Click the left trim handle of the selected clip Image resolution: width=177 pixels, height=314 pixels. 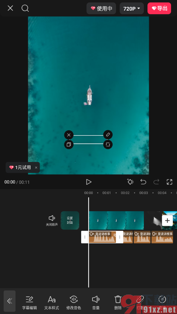pos(85,237)
